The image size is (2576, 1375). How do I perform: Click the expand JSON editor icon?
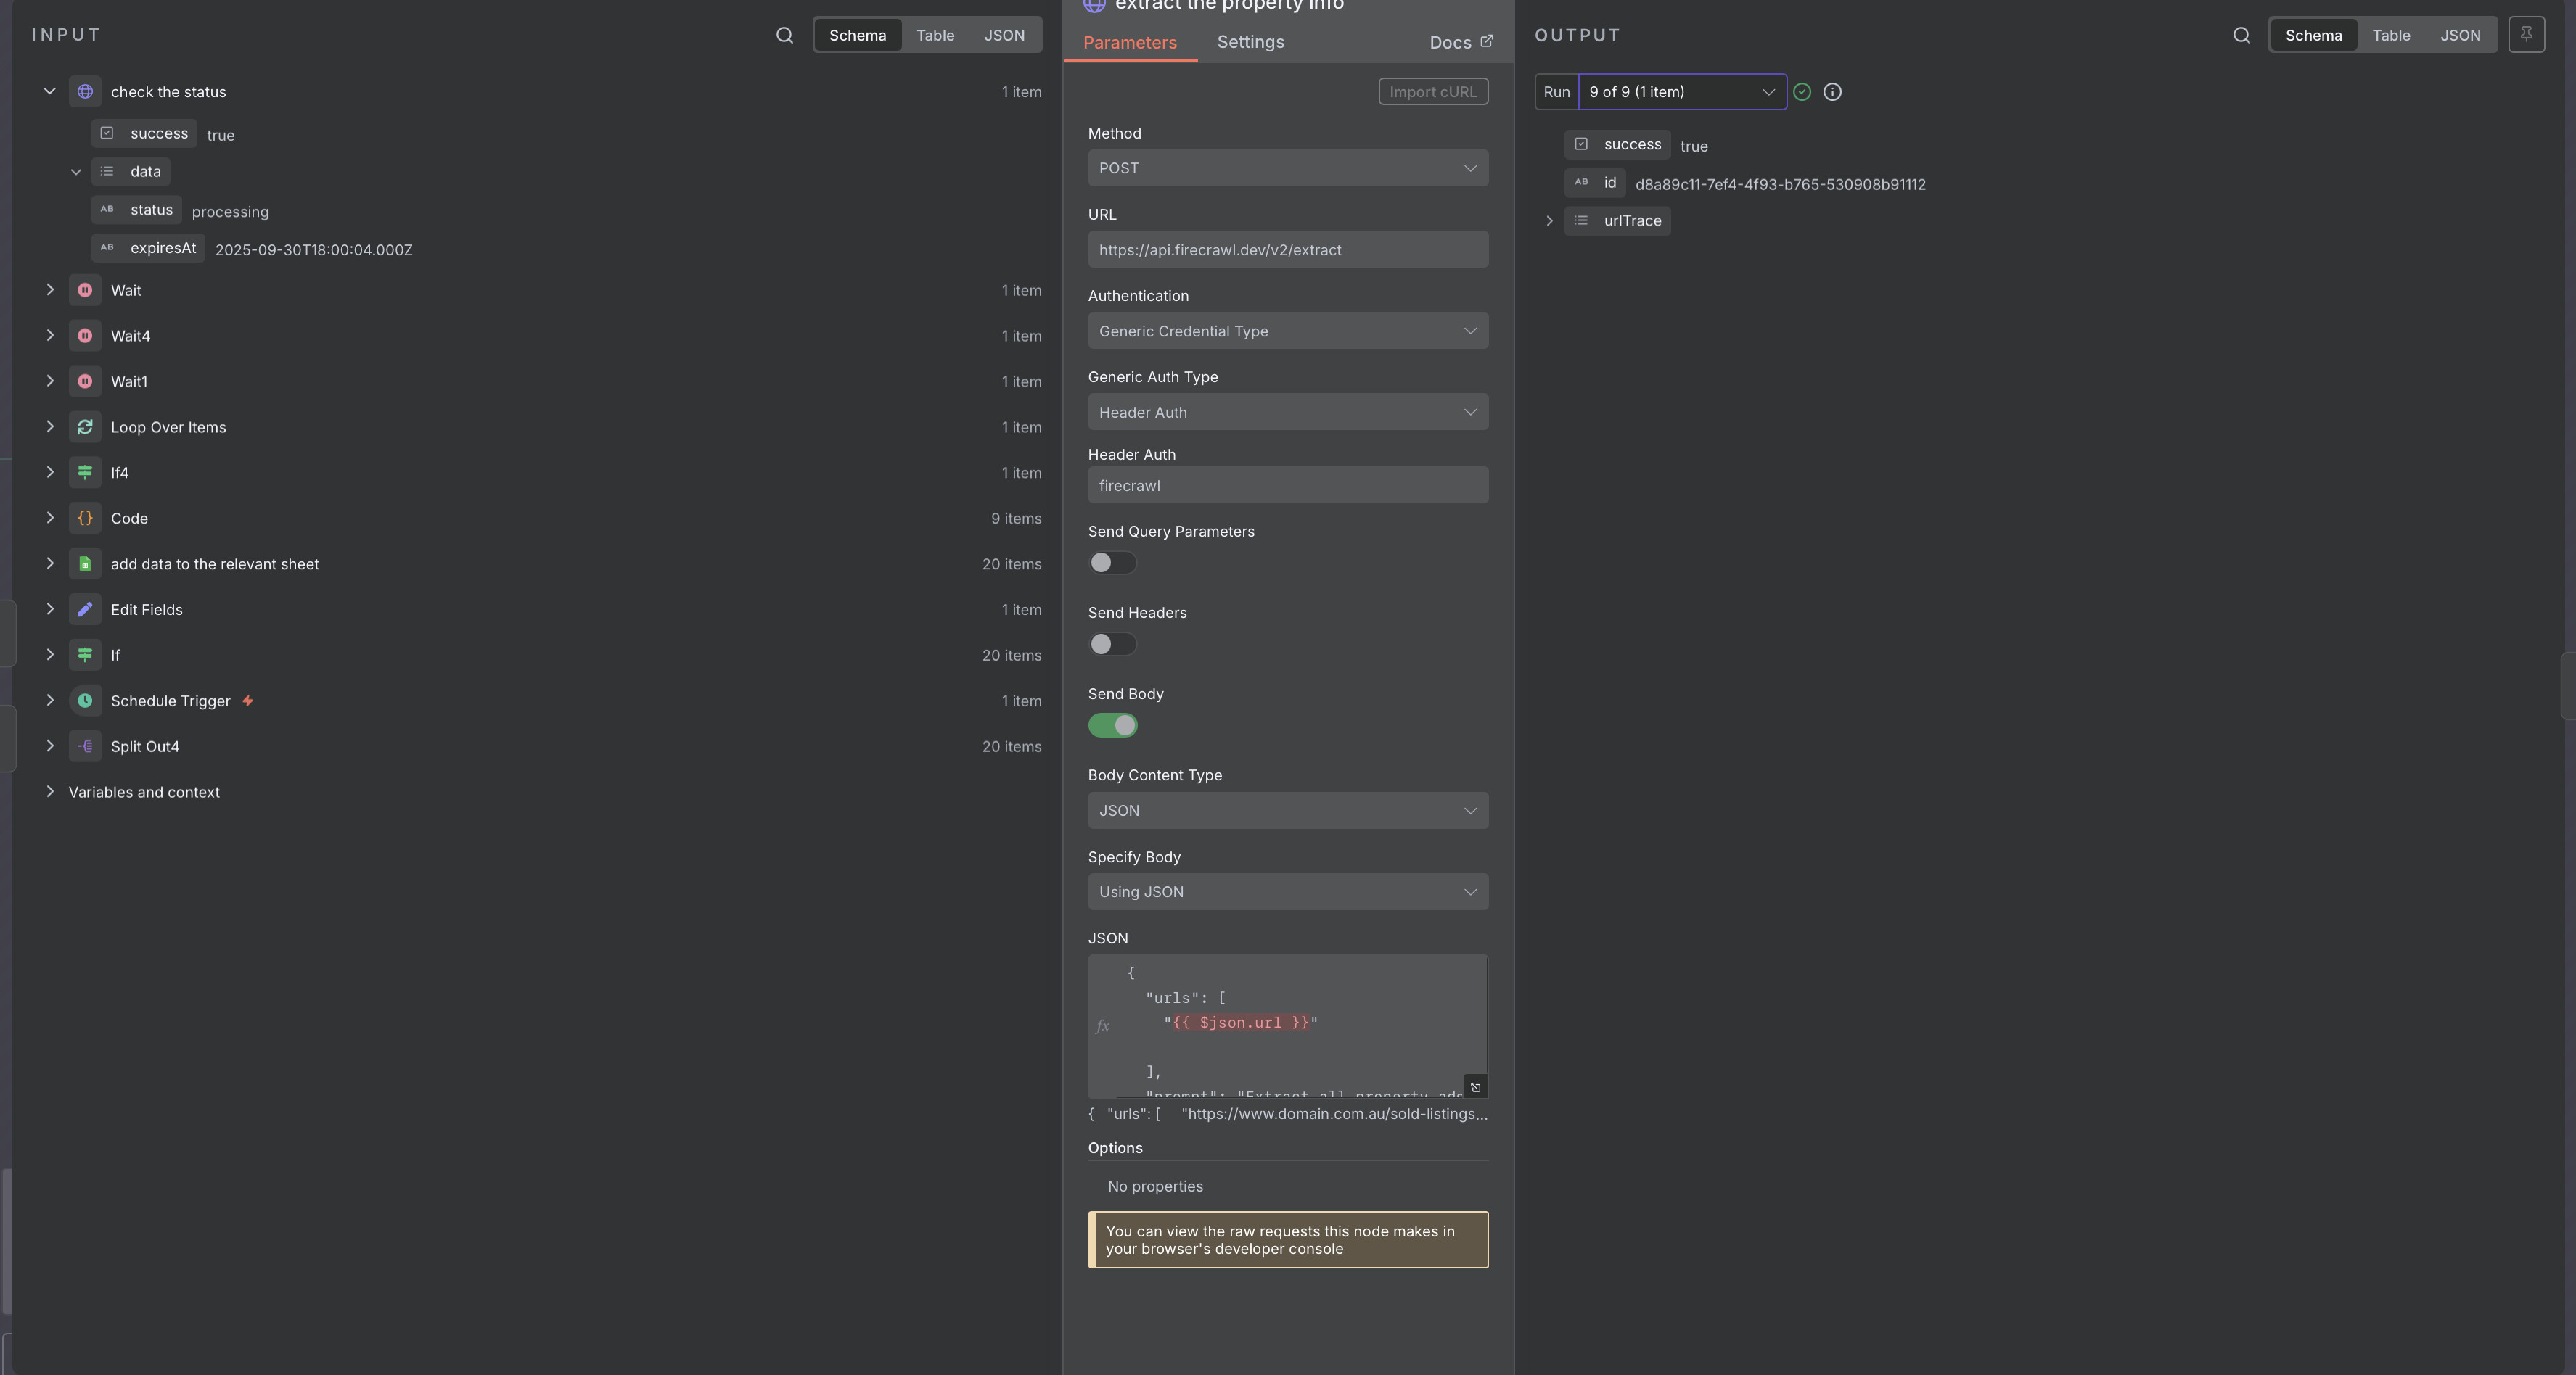[x=1475, y=1087]
